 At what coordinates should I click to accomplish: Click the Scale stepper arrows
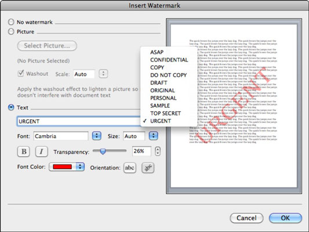pos(103,74)
